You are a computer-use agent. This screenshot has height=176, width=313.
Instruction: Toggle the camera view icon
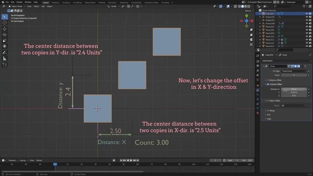tap(251, 40)
